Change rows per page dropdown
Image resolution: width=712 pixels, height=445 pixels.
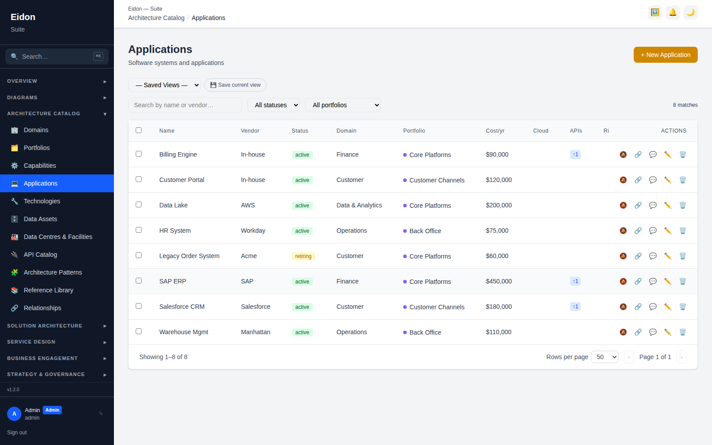click(605, 357)
